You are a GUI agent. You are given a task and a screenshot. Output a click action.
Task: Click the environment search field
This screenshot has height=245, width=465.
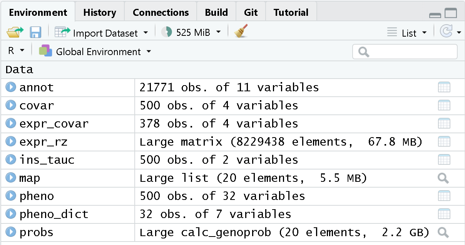click(x=405, y=51)
